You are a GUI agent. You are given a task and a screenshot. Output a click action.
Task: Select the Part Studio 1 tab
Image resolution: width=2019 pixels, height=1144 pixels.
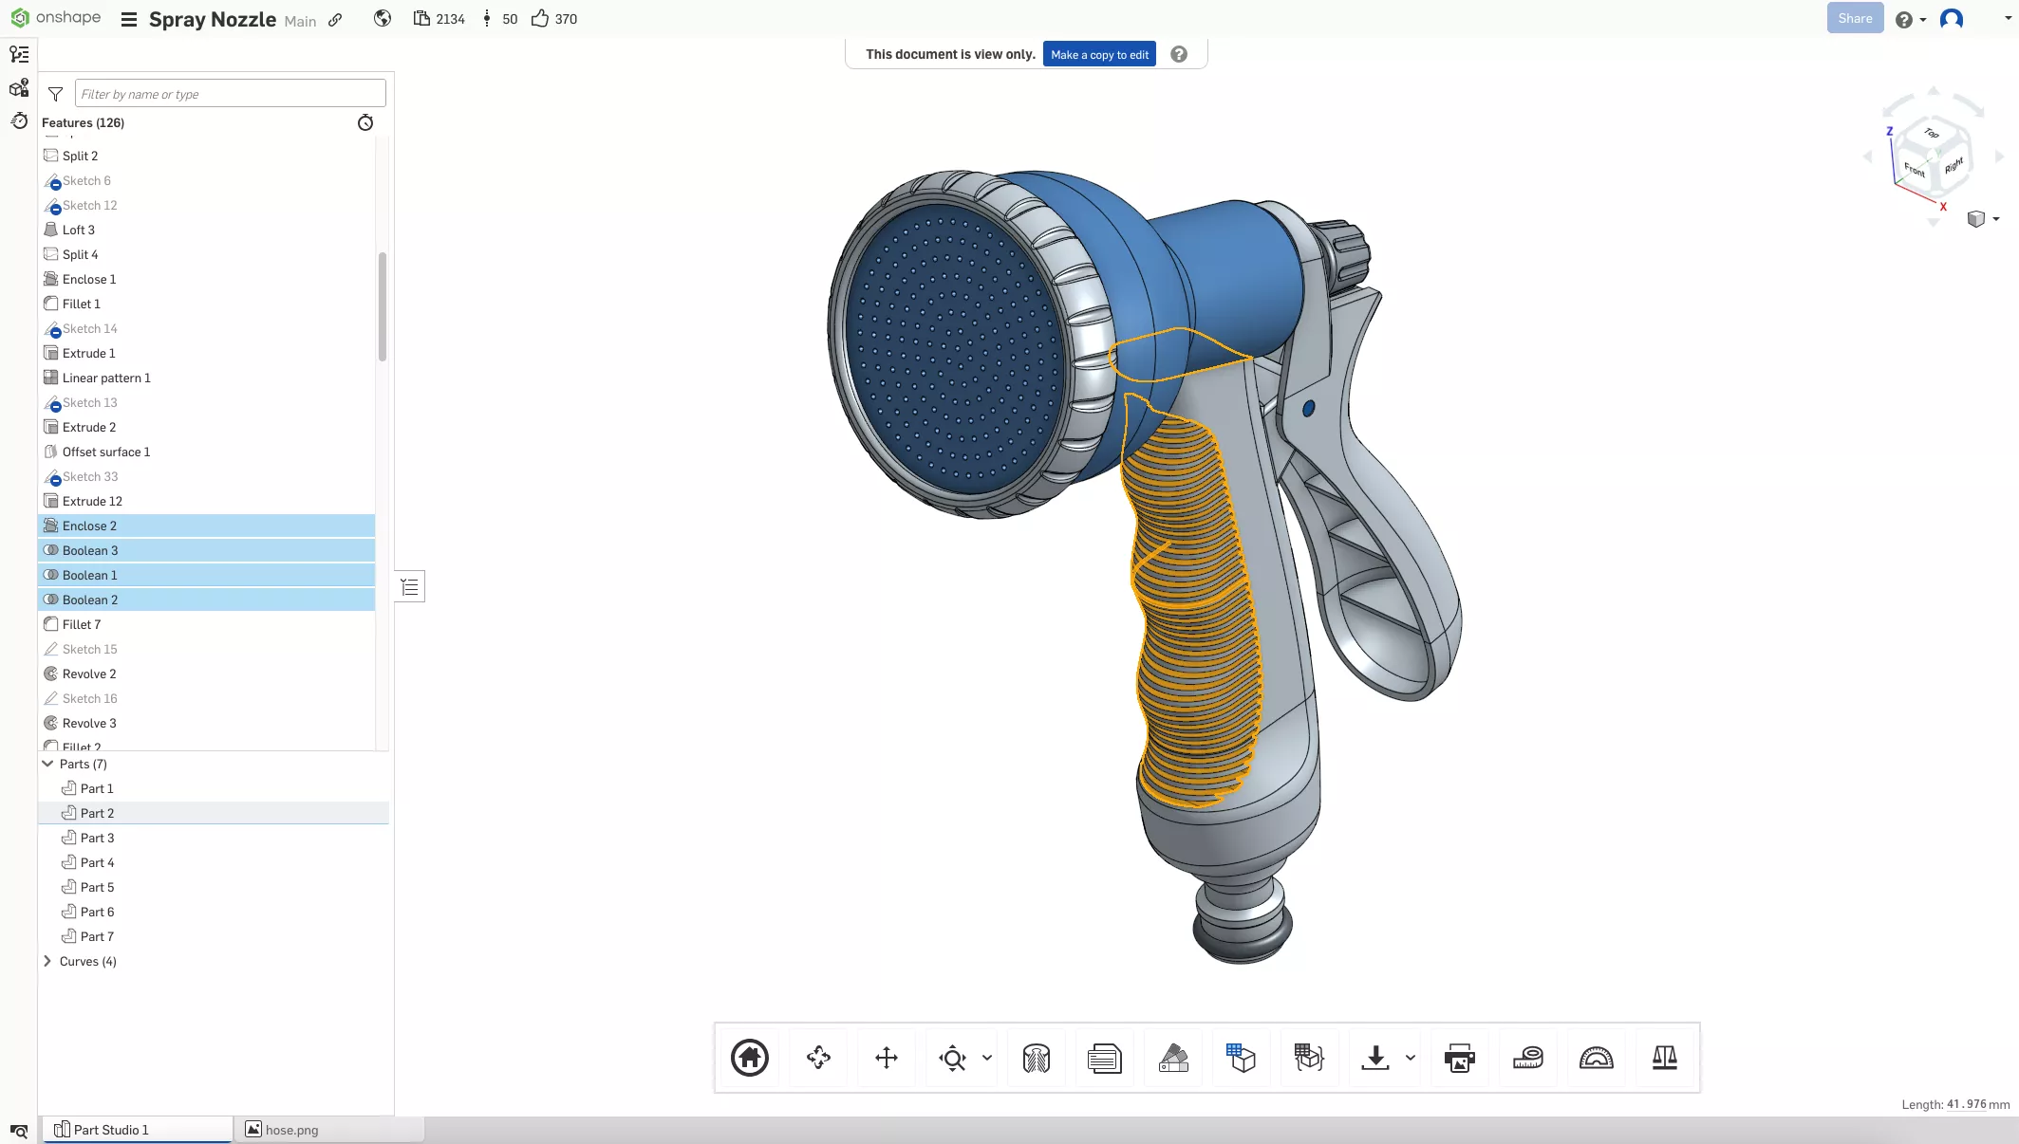pos(111,1130)
